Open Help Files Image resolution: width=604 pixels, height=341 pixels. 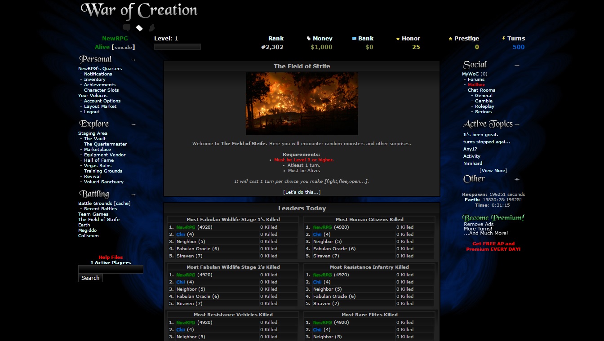tap(111, 257)
